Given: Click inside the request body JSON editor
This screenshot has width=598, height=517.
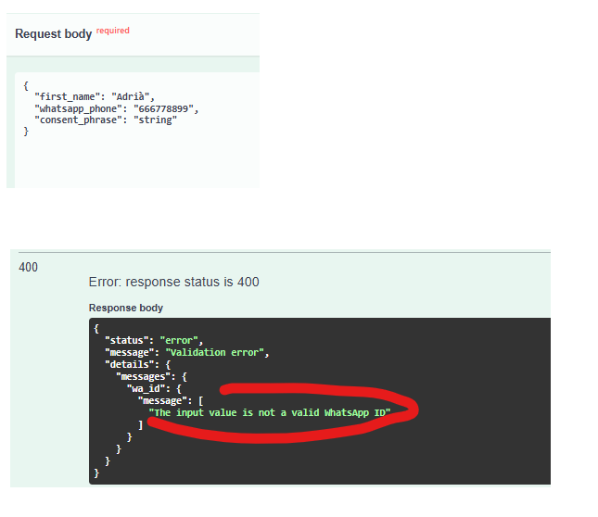Looking at the screenshot, I should pyautogui.click(x=137, y=130).
